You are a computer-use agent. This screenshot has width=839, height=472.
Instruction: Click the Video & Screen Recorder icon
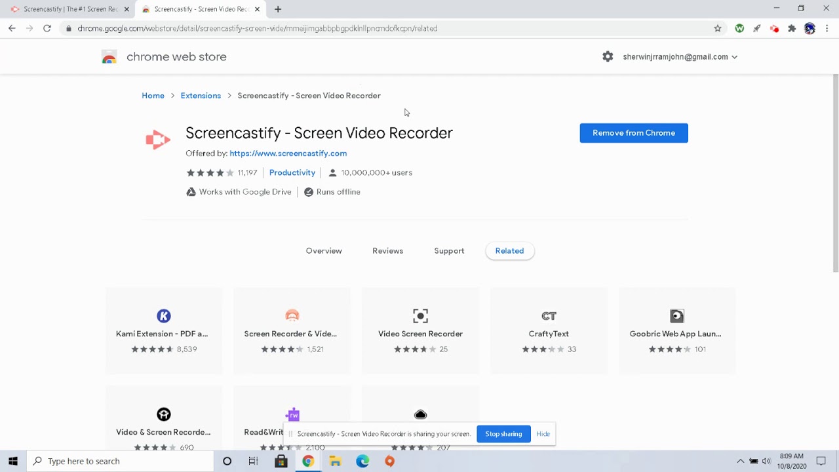(x=164, y=414)
